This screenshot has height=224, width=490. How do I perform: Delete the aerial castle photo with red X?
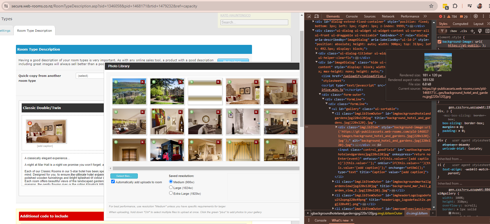point(142,82)
